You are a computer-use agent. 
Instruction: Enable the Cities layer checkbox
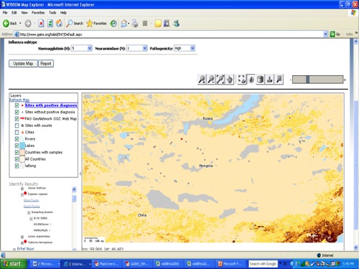(x=17, y=132)
